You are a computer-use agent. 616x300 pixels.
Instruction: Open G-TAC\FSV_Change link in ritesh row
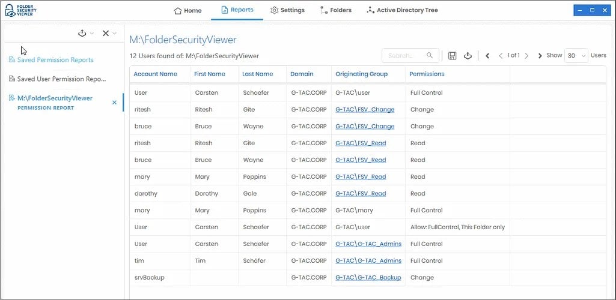365,110
